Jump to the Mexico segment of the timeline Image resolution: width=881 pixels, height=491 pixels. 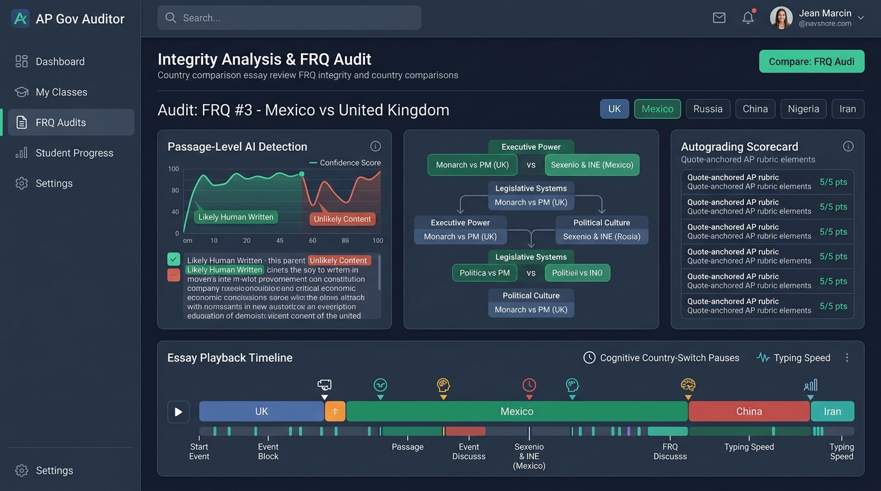[x=517, y=412]
